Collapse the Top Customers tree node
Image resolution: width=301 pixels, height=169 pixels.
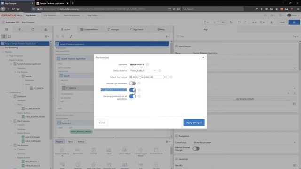pos(11,121)
